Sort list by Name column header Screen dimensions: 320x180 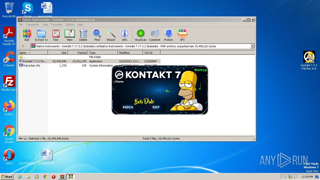click(33, 53)
